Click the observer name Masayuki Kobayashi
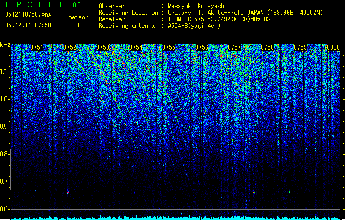This screenshot has width=346, height=220. coord(197,6)
